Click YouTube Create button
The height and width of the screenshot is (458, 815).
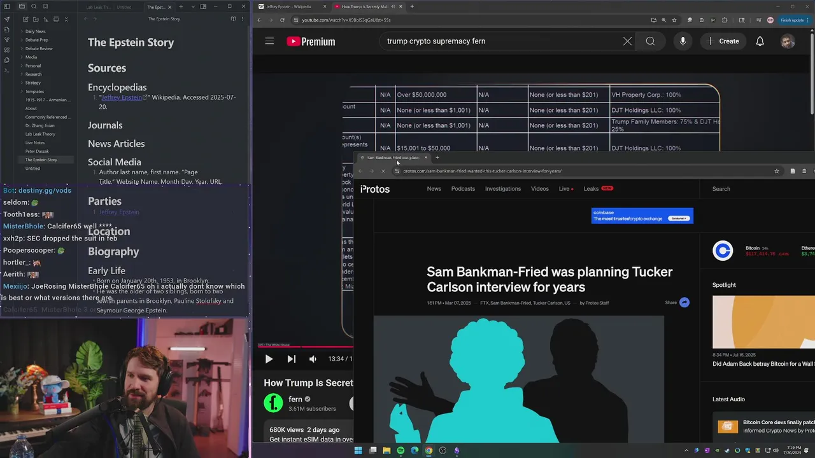(723, 41)
